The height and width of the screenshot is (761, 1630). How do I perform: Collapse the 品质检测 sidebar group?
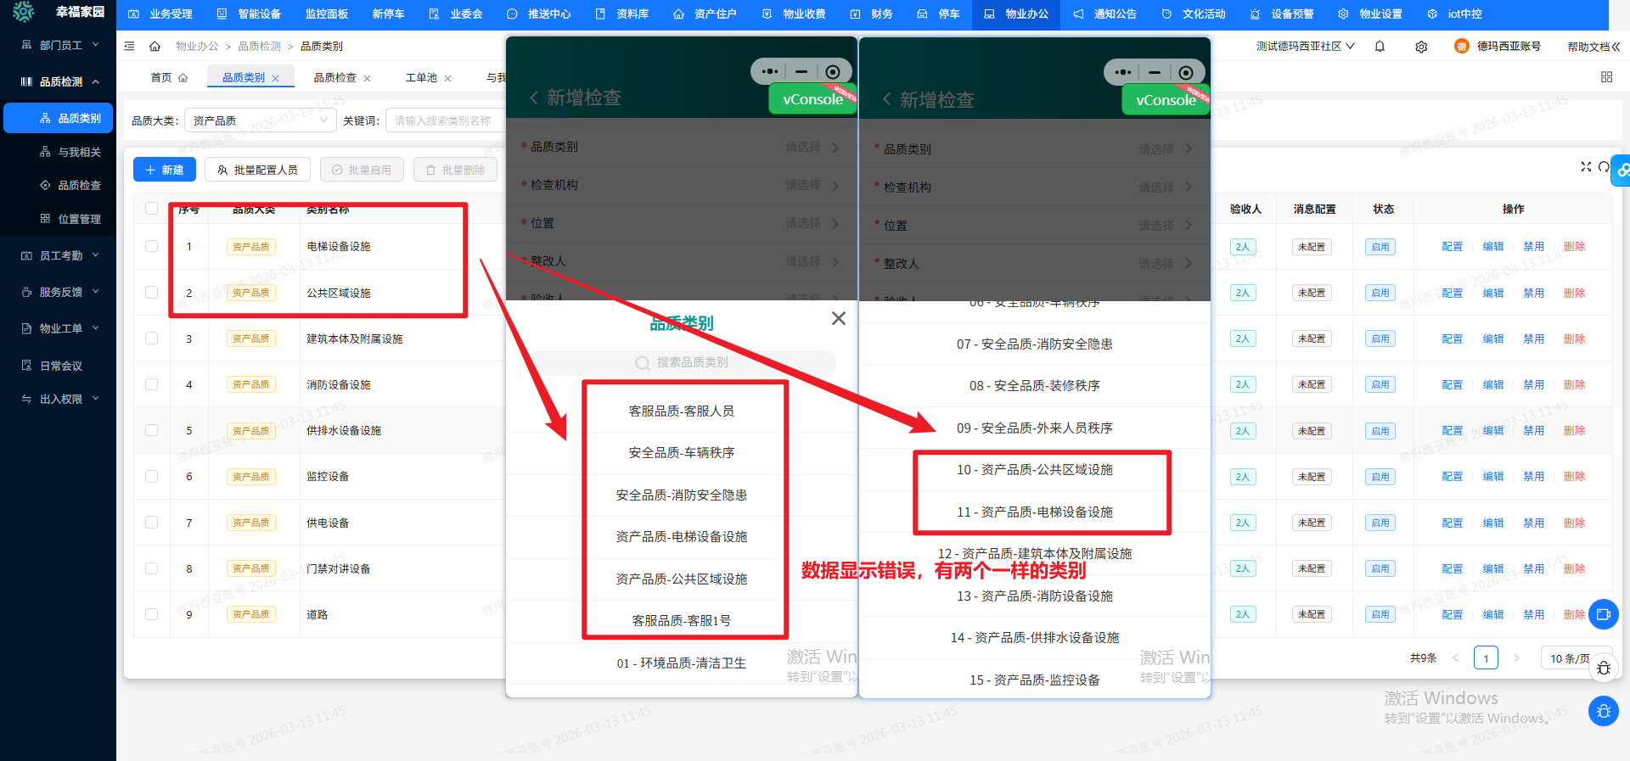click(58, 81)
